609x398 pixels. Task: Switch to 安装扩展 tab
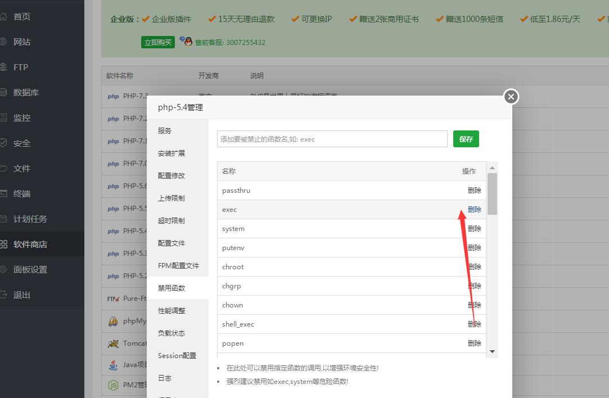point(172,153)
